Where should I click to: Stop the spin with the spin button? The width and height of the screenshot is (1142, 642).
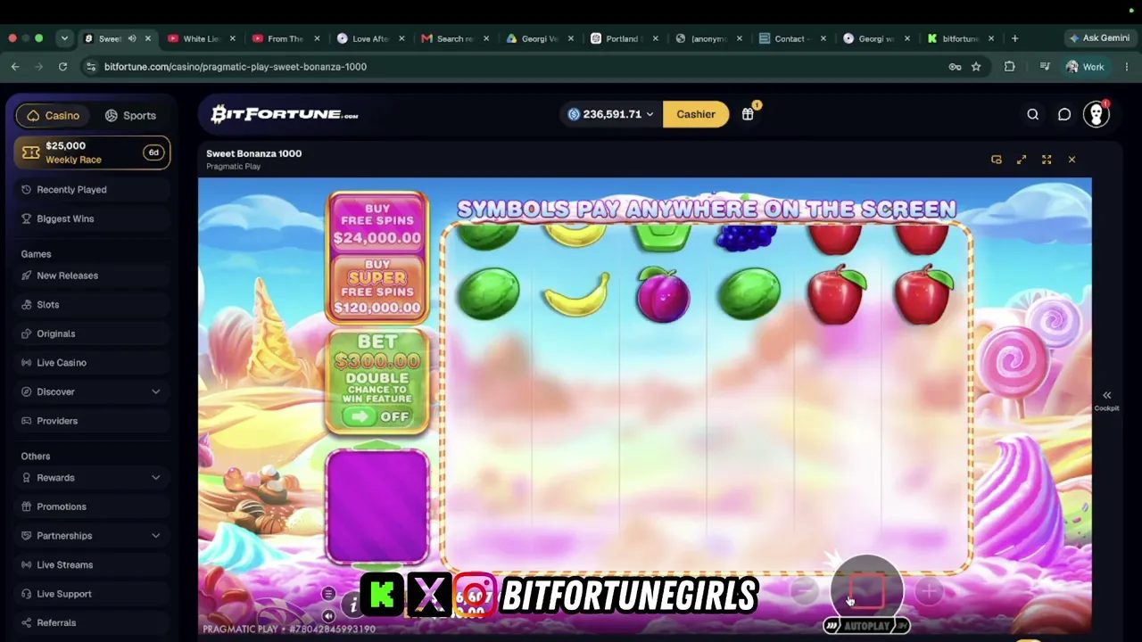click(866, 589)
